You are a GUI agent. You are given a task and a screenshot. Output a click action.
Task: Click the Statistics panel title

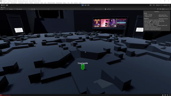[x=157, y=12]
